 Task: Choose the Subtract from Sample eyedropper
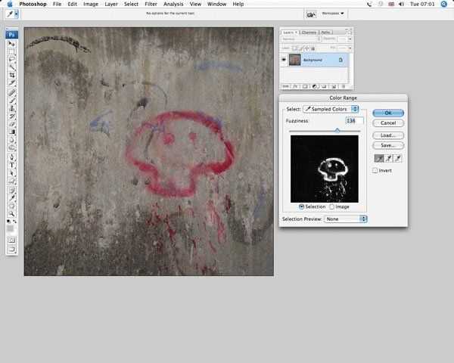[x=398, y=157]
